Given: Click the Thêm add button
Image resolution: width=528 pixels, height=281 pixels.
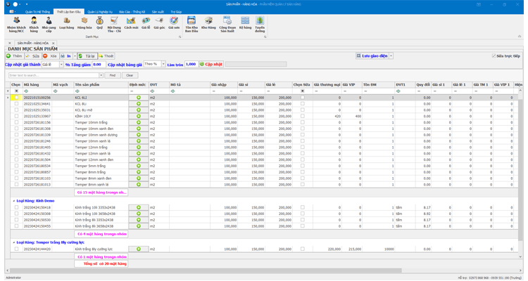Looking at the screenshot, I should [x=14, y=56].
